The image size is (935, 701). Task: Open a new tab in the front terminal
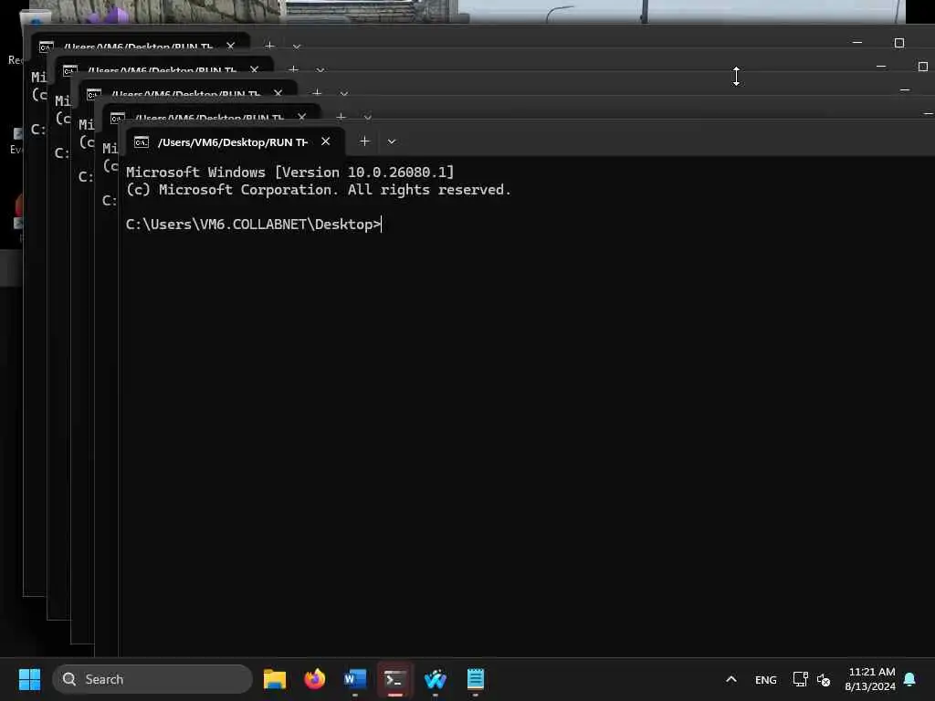pos(364,141)
